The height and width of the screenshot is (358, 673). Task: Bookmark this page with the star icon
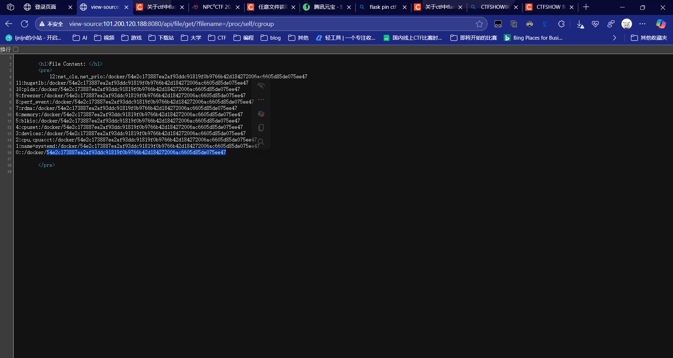pyautogui.click(x=480, y=24)
